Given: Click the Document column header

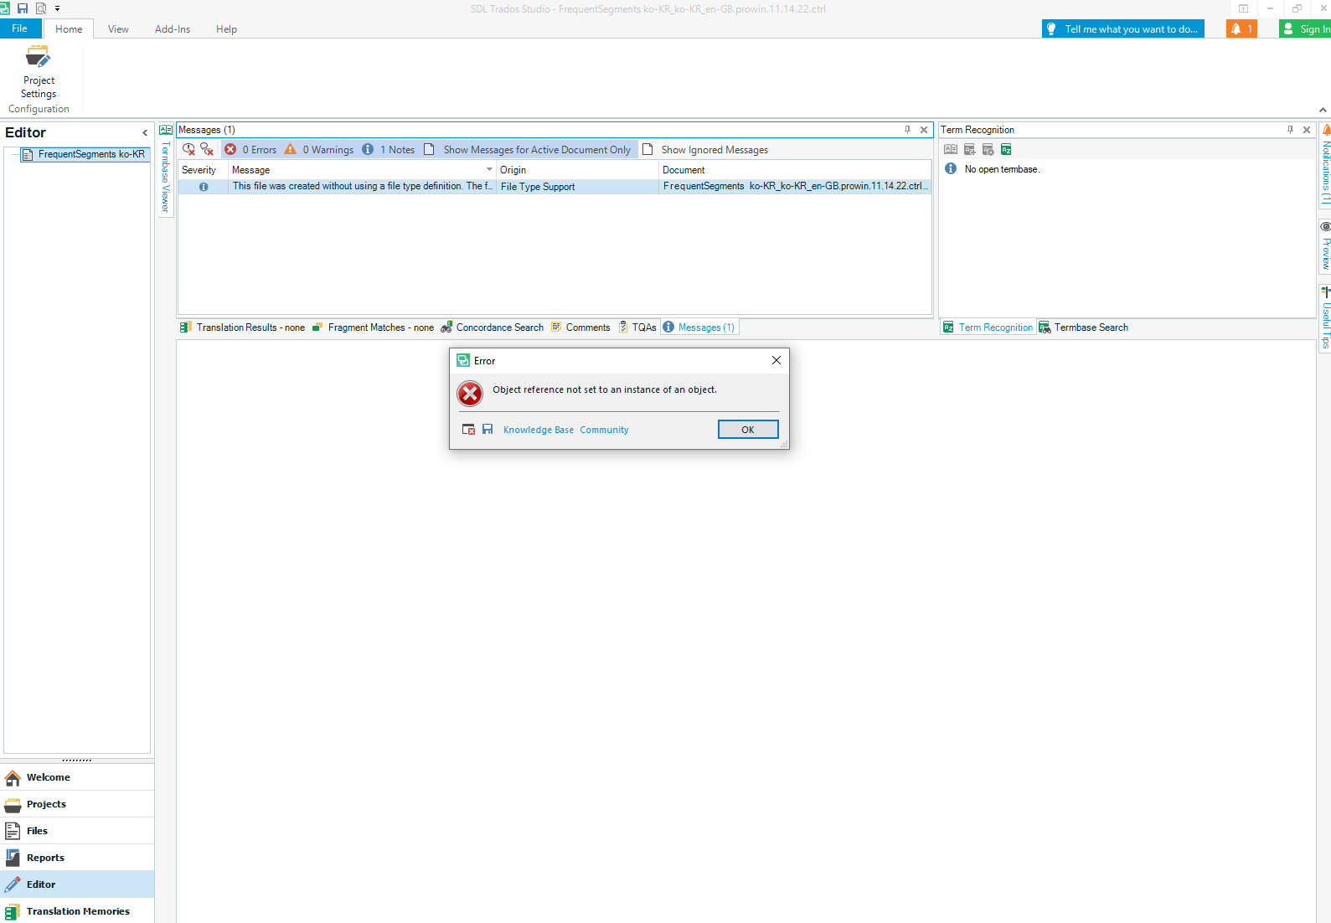Looking at the screenshot, I should (x=795, y=170).
